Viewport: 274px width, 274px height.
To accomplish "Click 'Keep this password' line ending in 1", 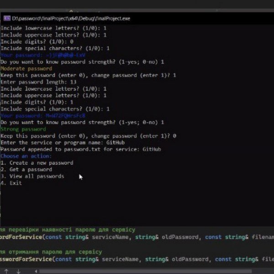I will [x=88, y=75].
